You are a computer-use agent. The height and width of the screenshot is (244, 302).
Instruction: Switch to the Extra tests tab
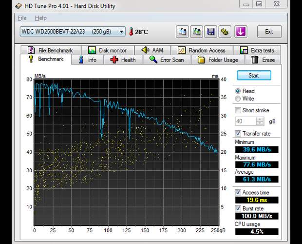(257, 50)
